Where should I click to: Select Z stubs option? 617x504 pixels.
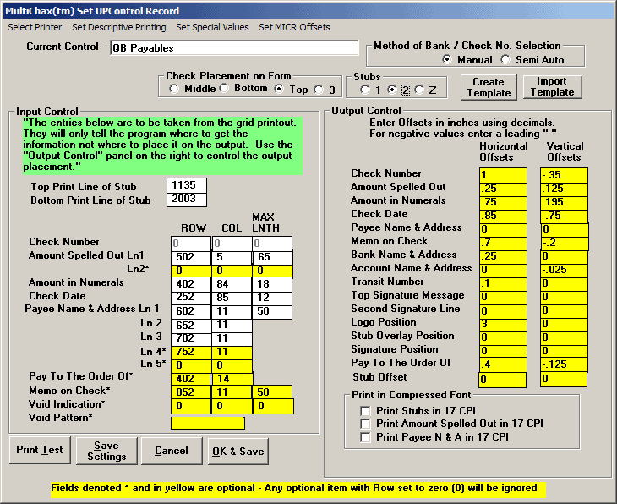(x=419, y=90)
